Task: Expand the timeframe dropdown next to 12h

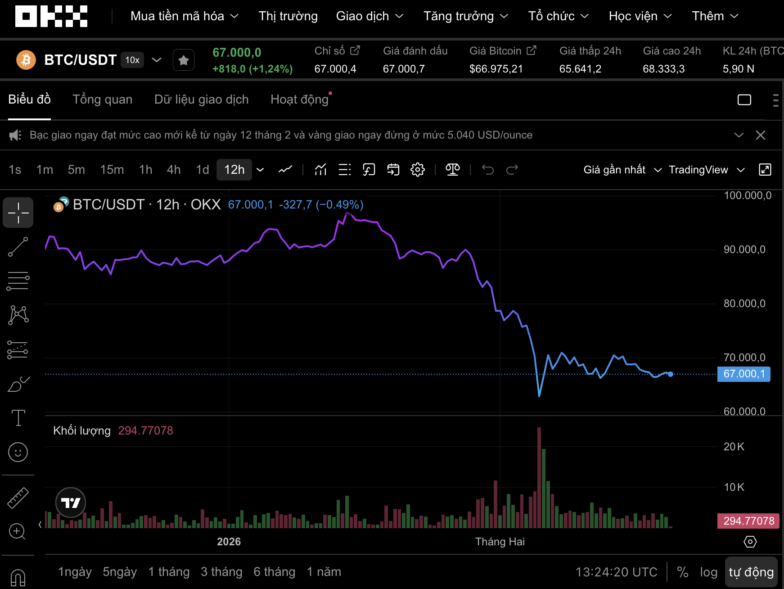Action: coord(260,170)
